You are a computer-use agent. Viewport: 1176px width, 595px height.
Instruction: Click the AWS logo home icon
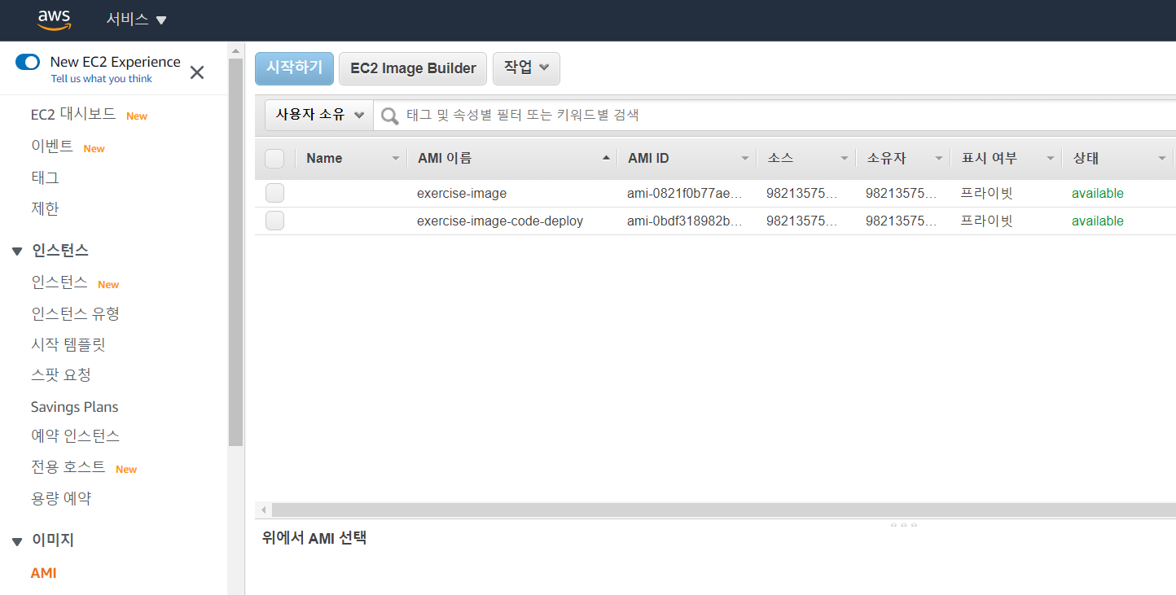(54, 20)
